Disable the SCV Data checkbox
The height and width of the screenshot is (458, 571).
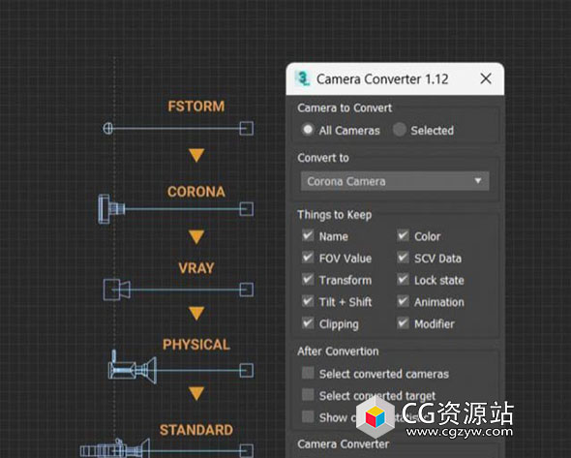click(403, 258)
